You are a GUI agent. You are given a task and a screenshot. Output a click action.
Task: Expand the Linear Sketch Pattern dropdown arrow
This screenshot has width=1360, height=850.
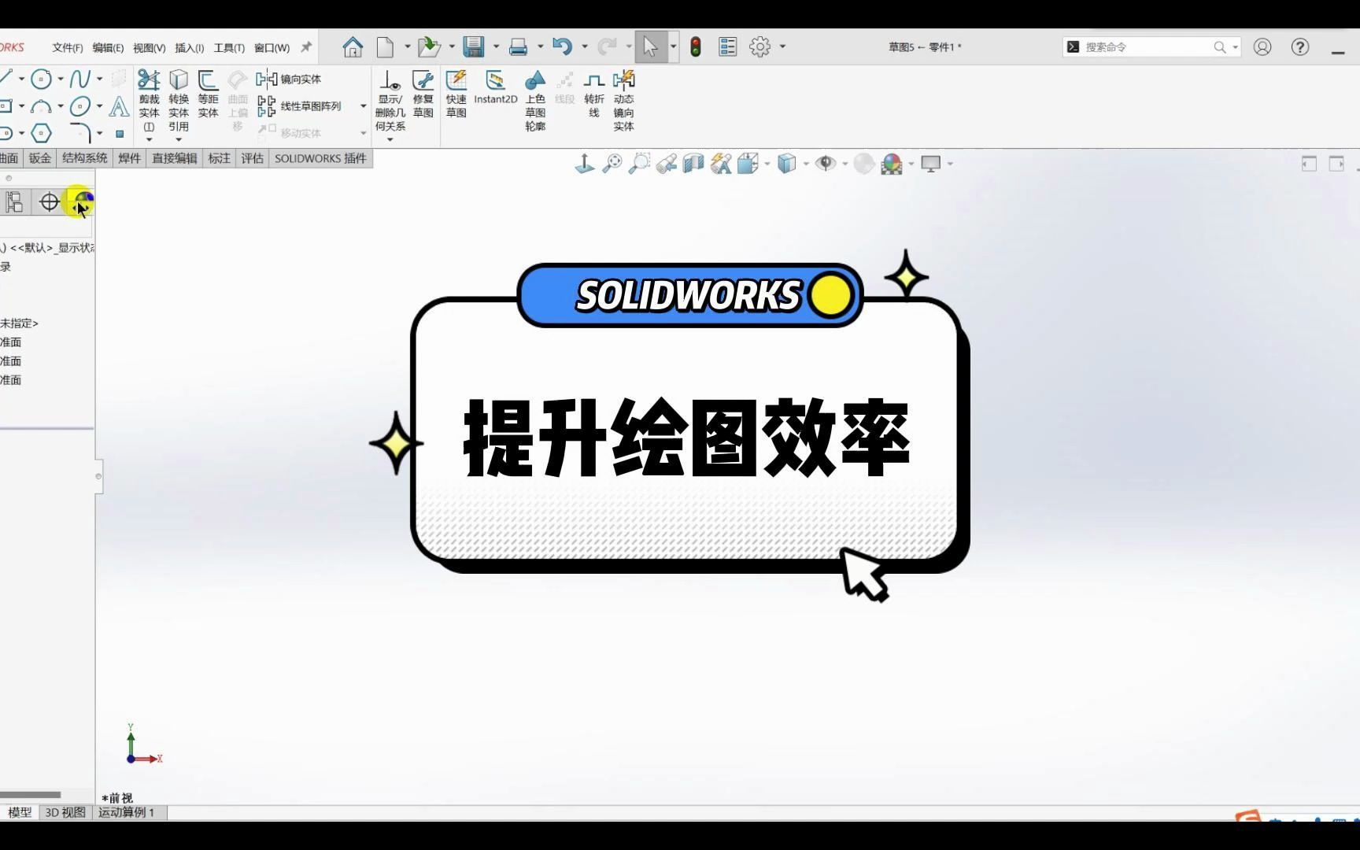pyautogui.click(x=363, y=105)
